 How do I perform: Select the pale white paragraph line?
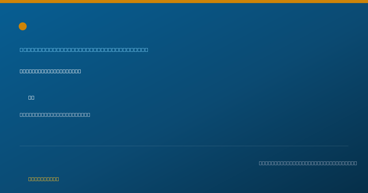point(55,115)
